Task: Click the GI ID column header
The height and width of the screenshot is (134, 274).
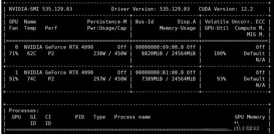Action: click(x=33, y=120)
